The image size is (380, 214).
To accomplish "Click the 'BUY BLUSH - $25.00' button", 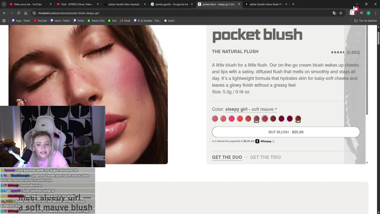I will tap(286, 132).
